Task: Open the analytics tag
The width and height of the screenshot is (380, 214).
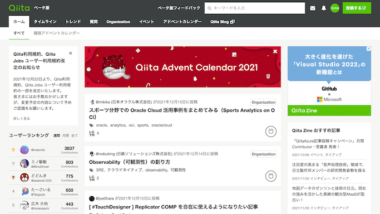Action: pyautogui.click(x=118, y=125)
